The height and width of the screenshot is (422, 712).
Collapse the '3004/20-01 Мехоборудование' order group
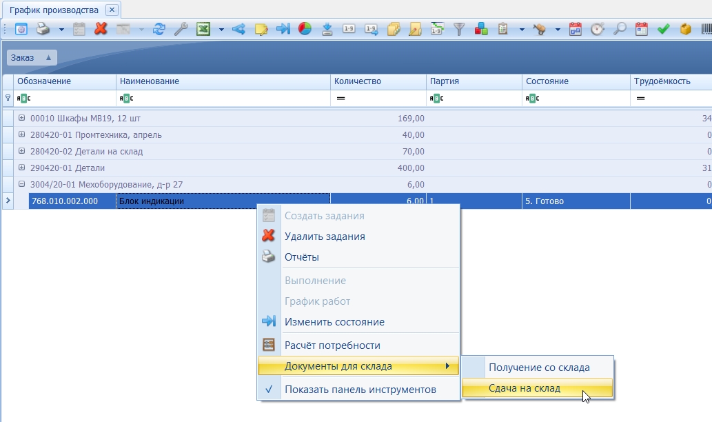point(22,184)
